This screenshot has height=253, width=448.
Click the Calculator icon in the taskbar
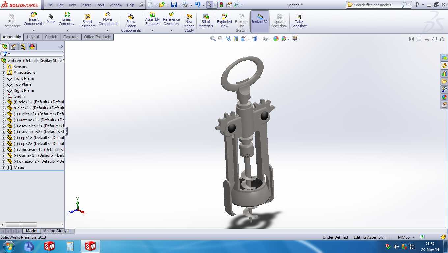coord(70,246)
